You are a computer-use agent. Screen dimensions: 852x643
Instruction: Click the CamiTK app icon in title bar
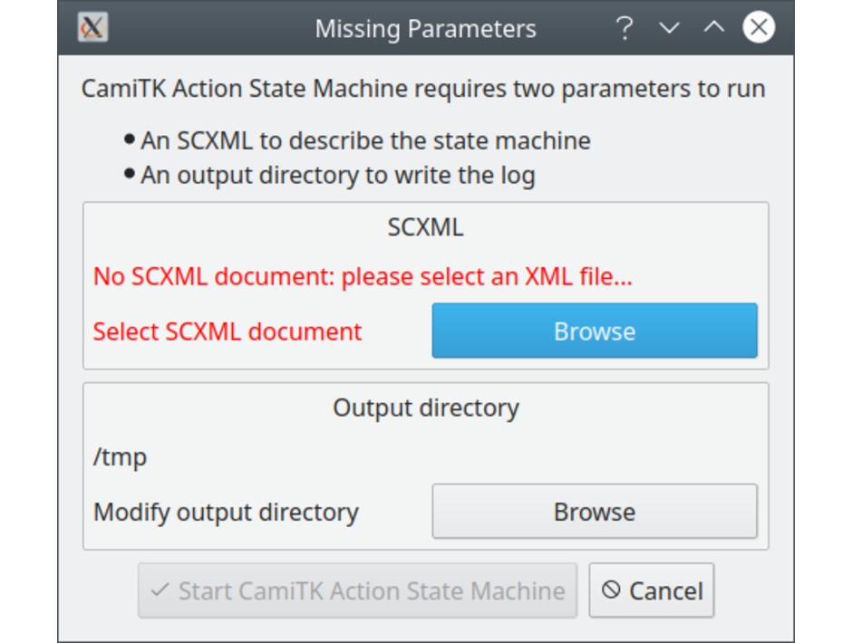pos(93,28)
